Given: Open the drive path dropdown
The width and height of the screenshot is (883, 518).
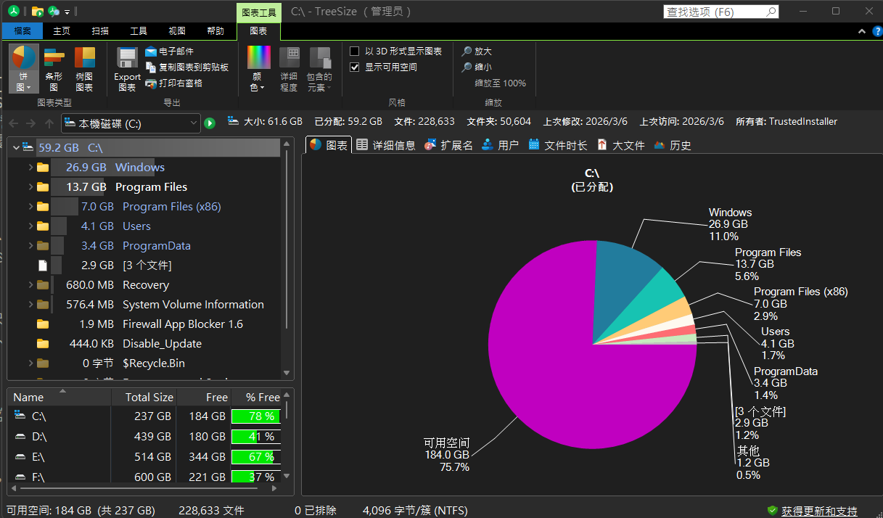Looking at the screenshot, I should [x=193, y=123].
